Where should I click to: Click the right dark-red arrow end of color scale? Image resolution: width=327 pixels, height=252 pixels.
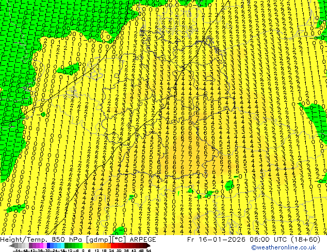148,245
